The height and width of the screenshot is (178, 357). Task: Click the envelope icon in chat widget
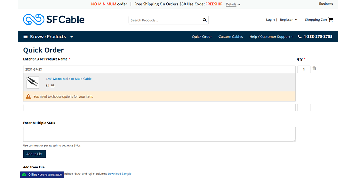coord(24,174)
